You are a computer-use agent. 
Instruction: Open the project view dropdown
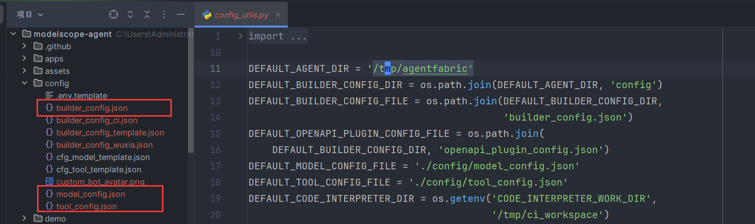tap(30, 15)
